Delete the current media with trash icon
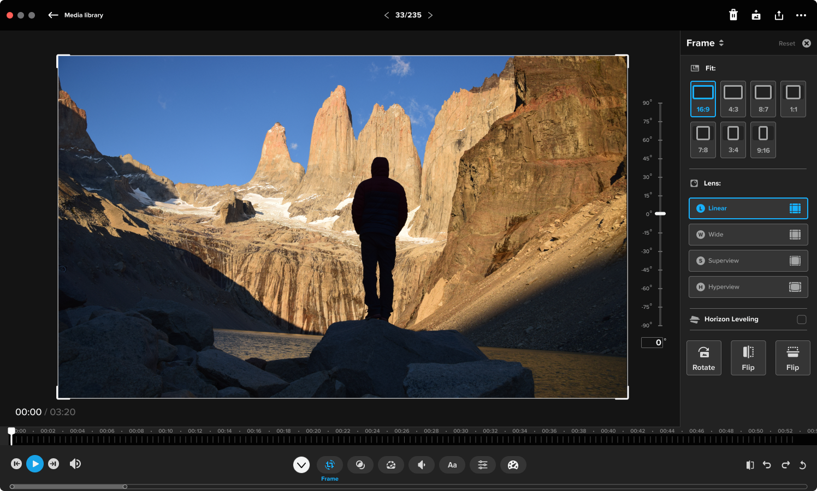 (733, 15)
